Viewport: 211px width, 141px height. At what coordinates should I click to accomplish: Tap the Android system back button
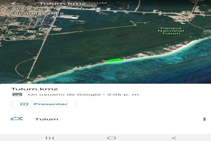coord(174,138)
